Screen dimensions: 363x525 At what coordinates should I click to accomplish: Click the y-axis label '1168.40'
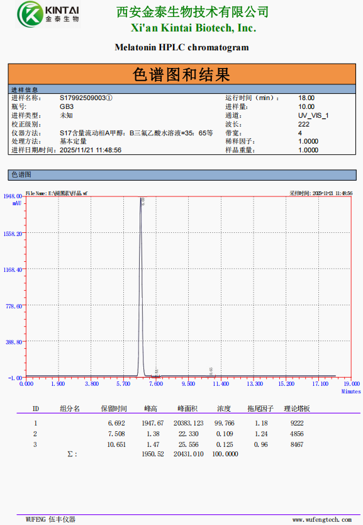click(x=13, y=269)
